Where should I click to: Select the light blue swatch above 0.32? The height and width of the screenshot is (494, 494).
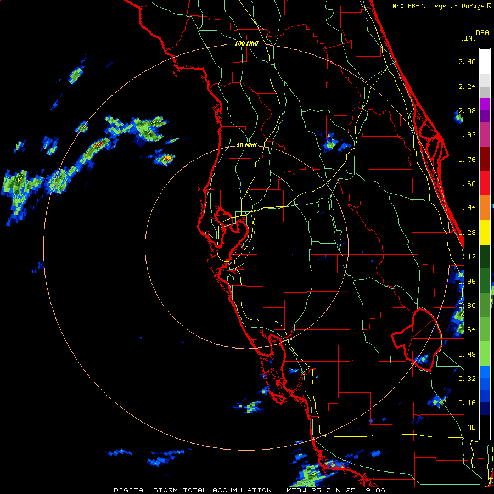(485, 372)
